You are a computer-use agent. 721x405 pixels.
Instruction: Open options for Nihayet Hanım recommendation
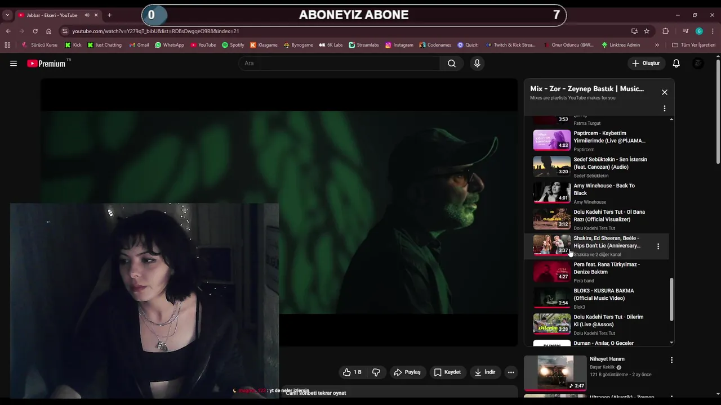click(671, 360)
